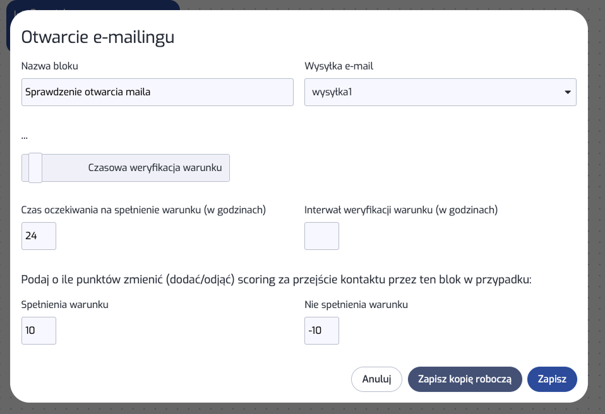The width and height of the screenshot is (605, 414).
Task: Cancel the dialog with Anuluj
Action: point(376,379)
